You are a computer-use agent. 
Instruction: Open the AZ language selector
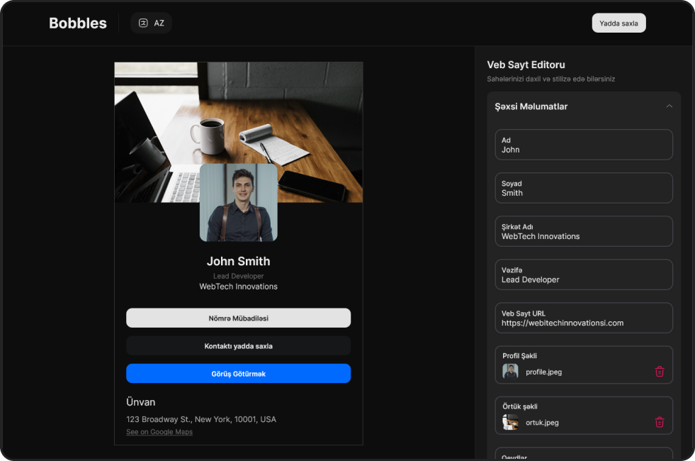coord(151,23)
